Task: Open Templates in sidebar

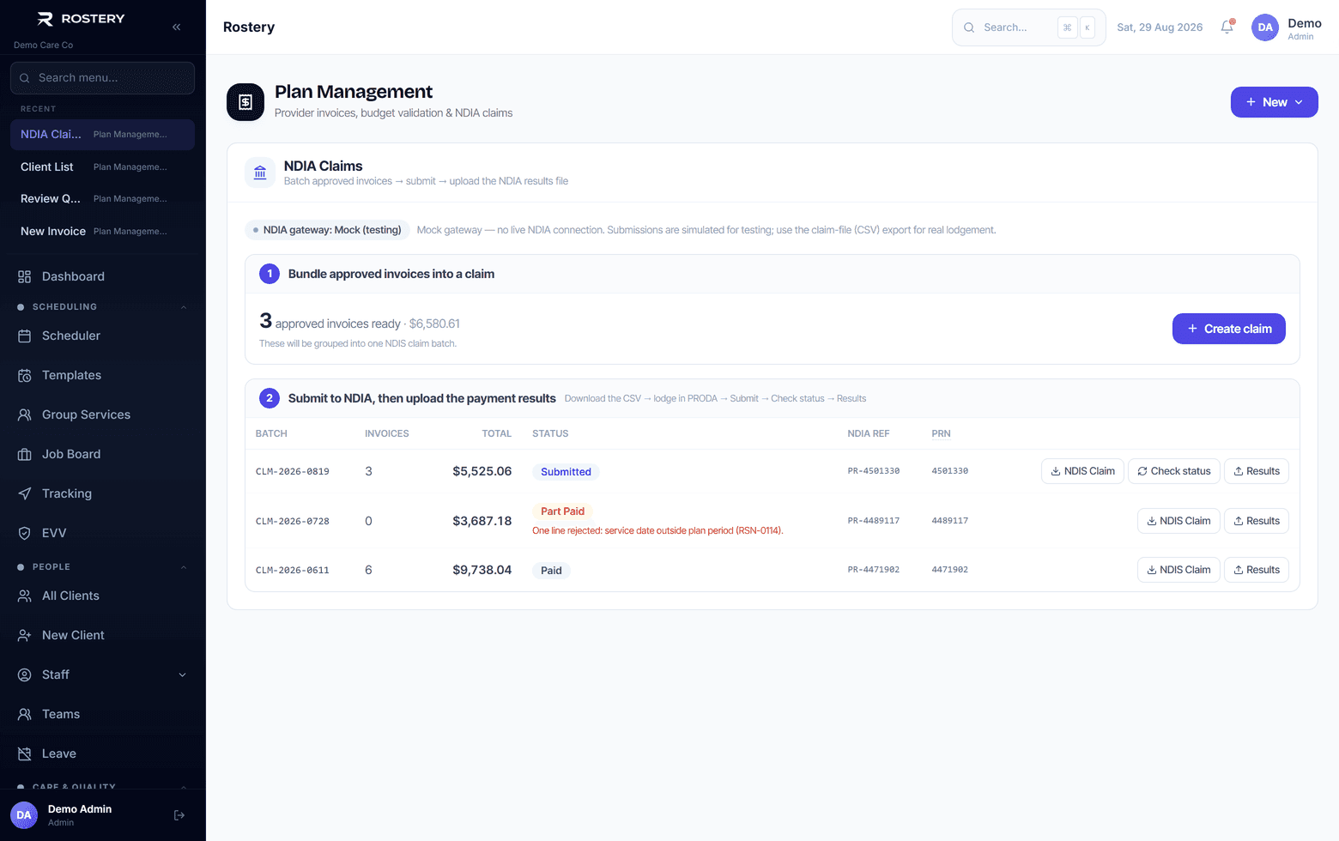Action: (x=103, y=375)
